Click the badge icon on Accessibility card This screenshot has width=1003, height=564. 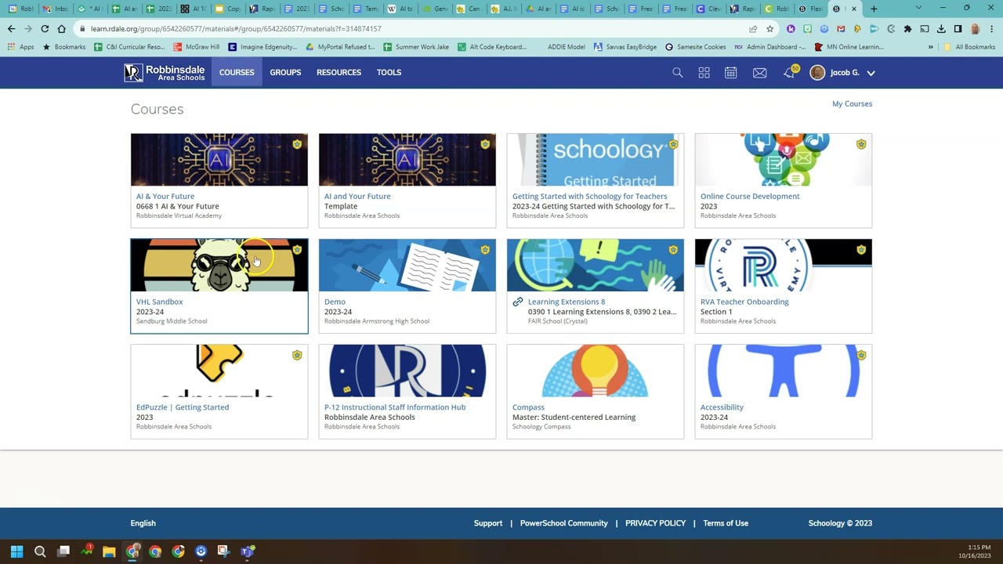pyautogui.click(x=861, y=355)
